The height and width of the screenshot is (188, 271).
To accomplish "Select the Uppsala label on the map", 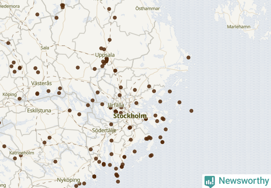I will click(x=105, y=55).
